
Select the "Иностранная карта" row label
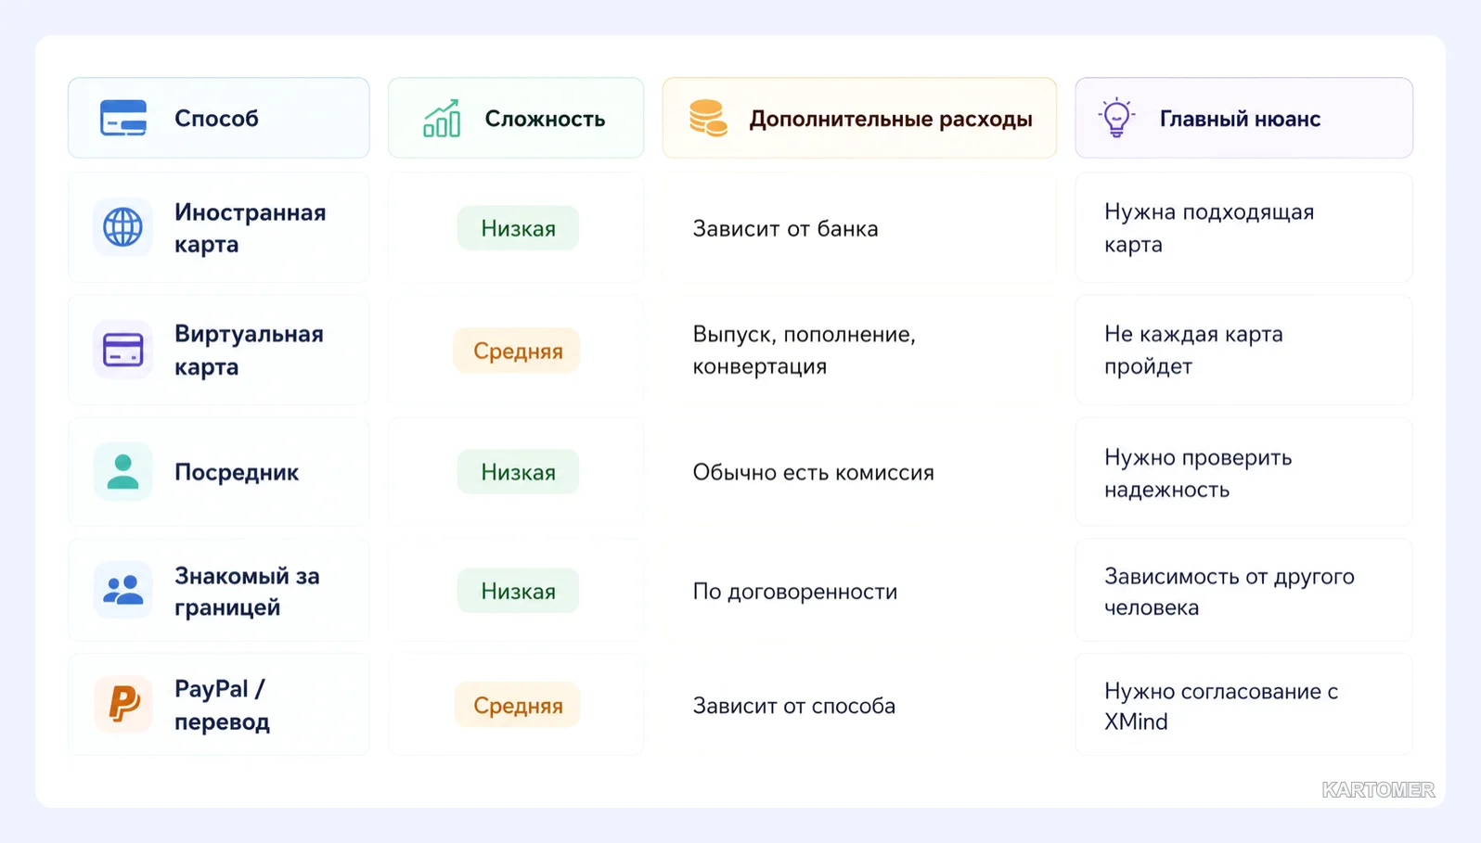(251, 228)
